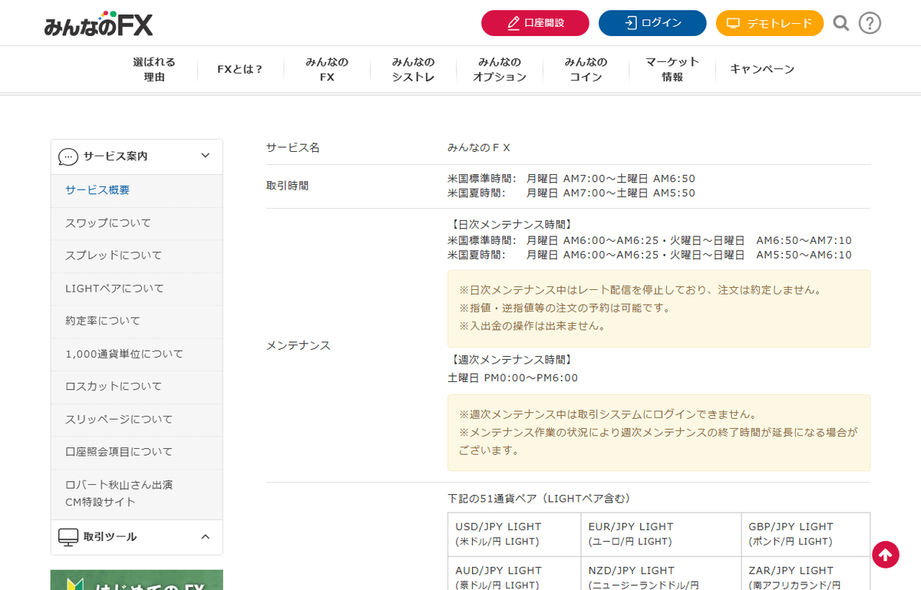
Task: Click the search magnifier icon
Action: point(841,23)
